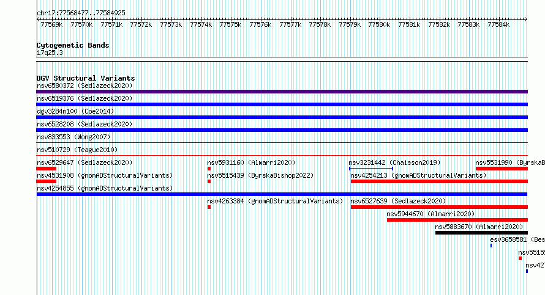
Task: Click the blue bar under dgv3284n100
Action: tap(282, 117)
